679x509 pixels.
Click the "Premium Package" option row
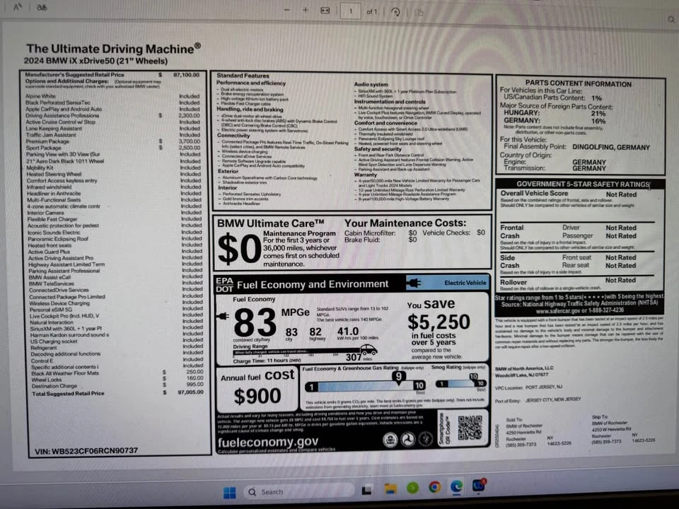click(112, 141)
